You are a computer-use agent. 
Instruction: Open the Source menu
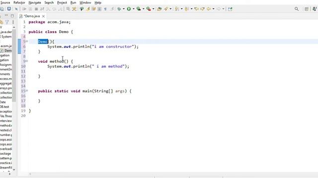5,2
